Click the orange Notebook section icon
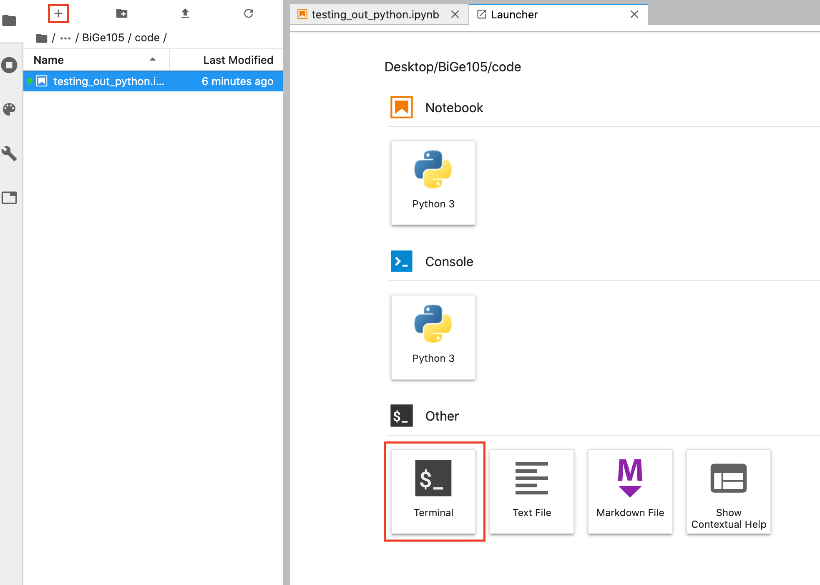Image resolution: width=820 pixels, height=585 pixels. pos(402,107)
